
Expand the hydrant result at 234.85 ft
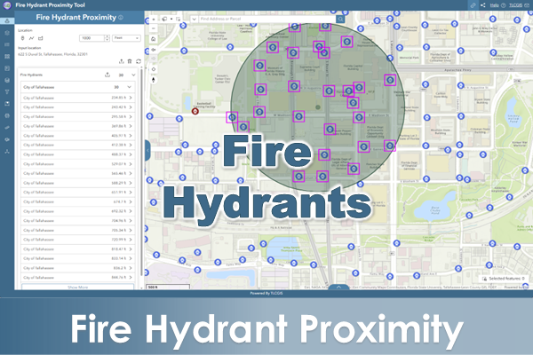pos(131,98)
